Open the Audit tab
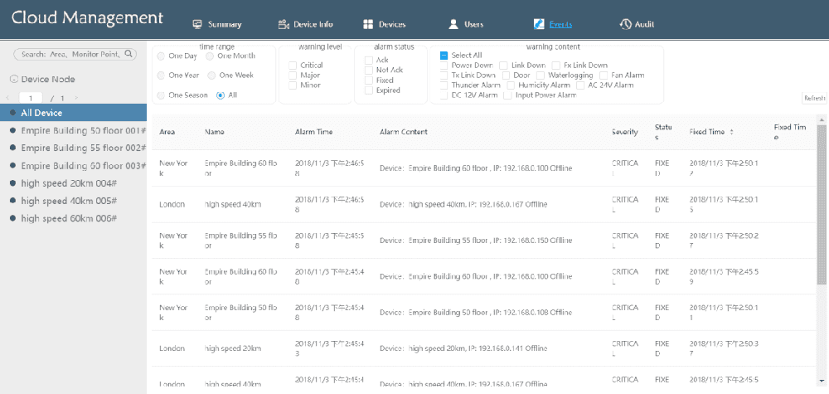This screenshot has width=829, height=394. (x=638, y=24)
